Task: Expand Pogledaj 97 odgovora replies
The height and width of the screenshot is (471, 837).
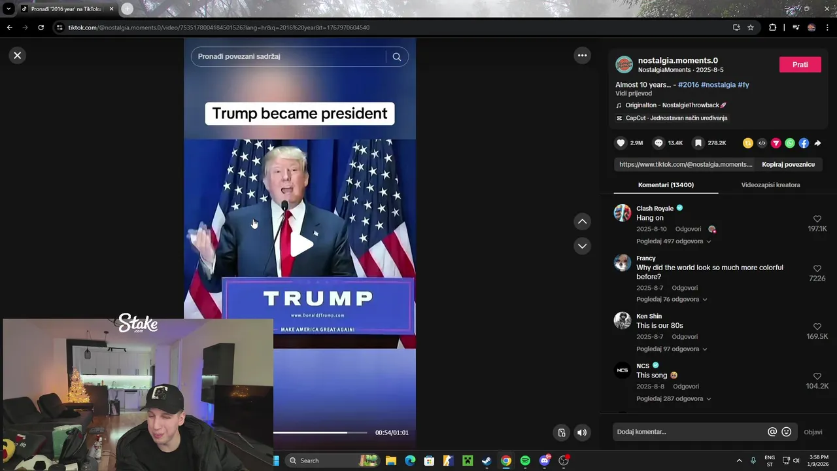Action: [x=672, y=349]
